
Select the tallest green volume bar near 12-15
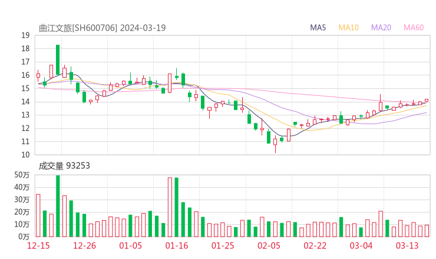[58, 206]
